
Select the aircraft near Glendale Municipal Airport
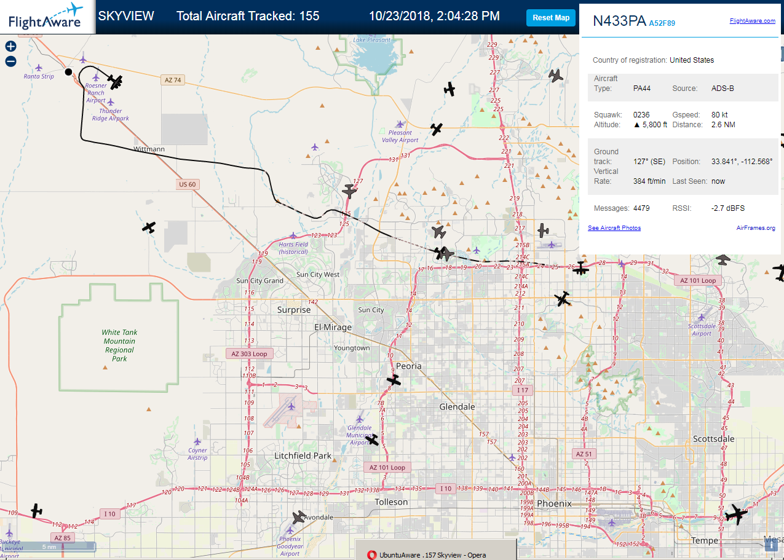pos(372,440)
